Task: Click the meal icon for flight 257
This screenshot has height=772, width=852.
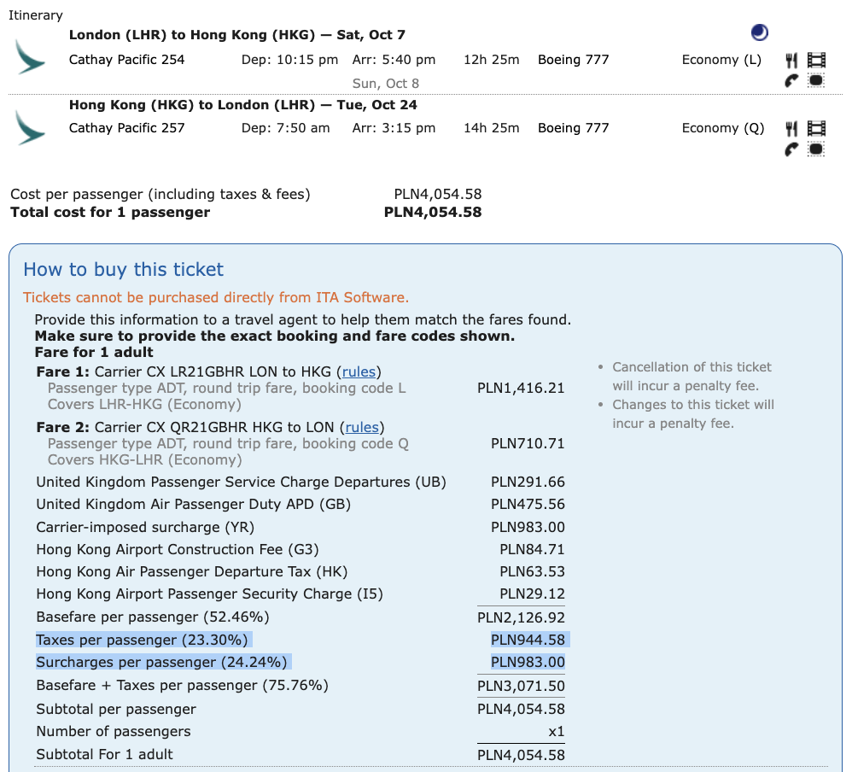Action: click(x=791, y=129)
